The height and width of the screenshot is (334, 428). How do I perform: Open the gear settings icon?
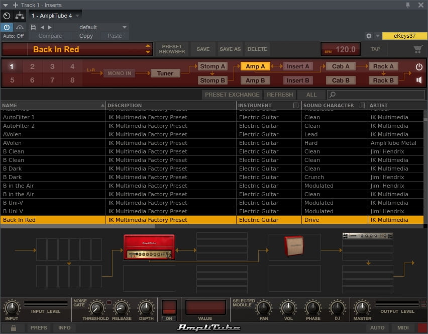point(369,36)
